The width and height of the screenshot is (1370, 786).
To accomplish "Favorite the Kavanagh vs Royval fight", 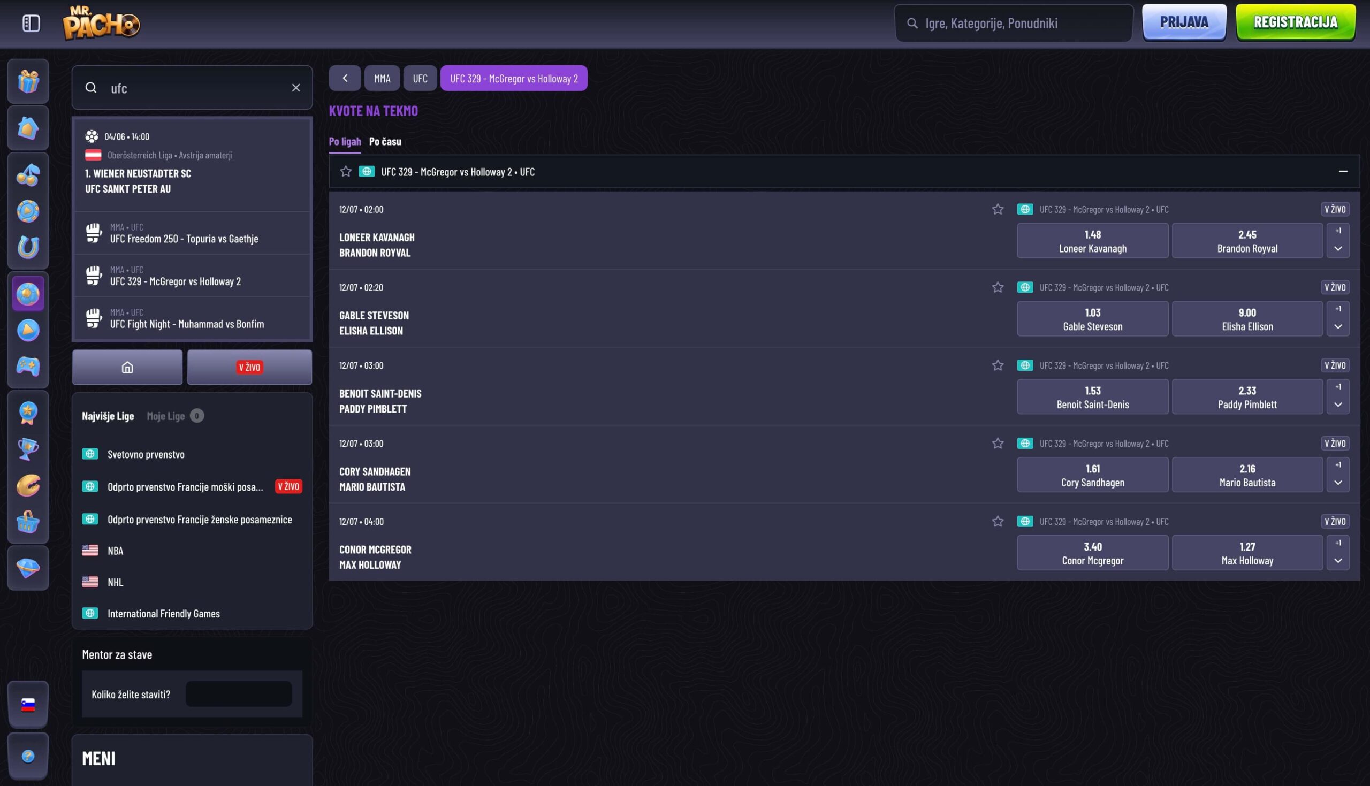I will coord(998,209).
